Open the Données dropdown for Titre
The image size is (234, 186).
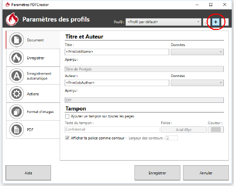coord(197,52)
